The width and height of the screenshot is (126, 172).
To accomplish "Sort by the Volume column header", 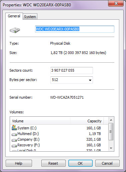I will [x=40, y=121].
